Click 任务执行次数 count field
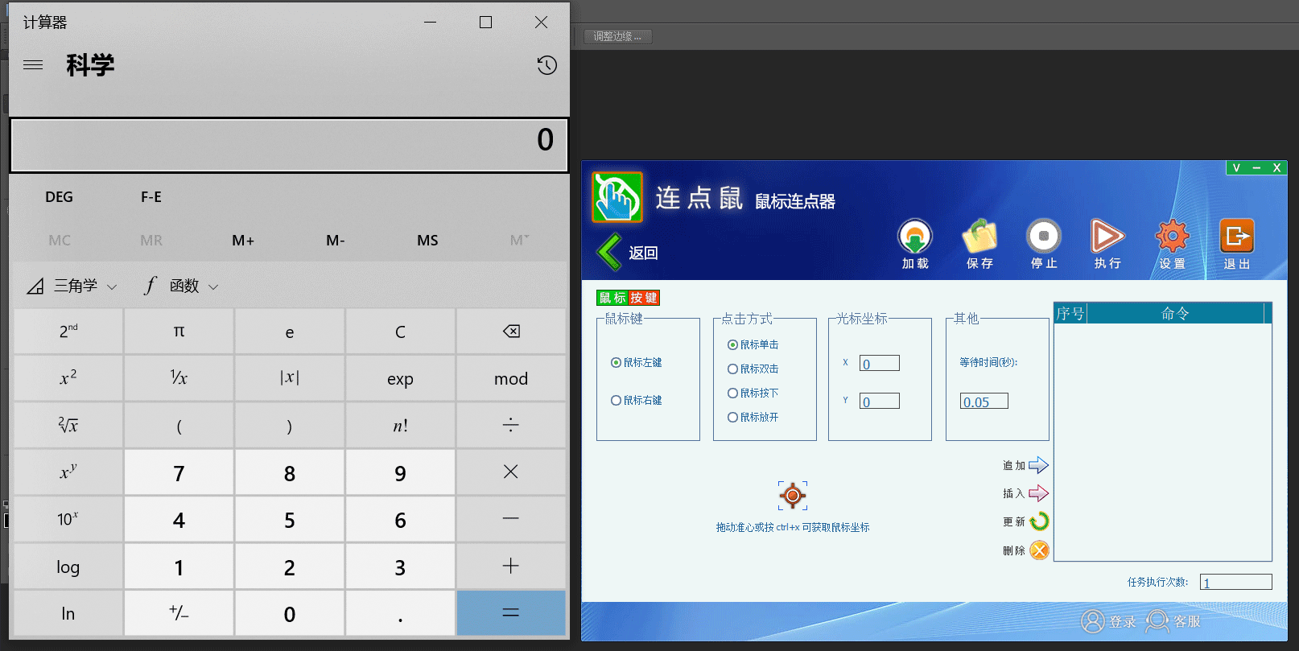The height and width of the screenshot is (651, 1299). point(1235,583)
